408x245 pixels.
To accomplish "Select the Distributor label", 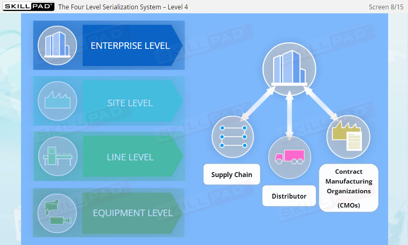I will click(x=289, y=196).
